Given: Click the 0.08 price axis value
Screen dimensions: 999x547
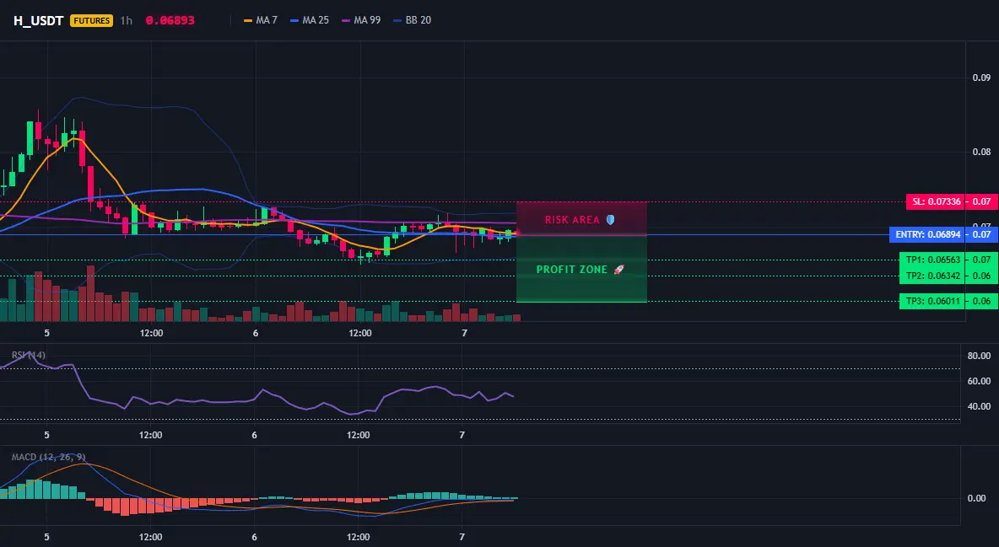Looking at the screenshot, I should click(982, 153).
